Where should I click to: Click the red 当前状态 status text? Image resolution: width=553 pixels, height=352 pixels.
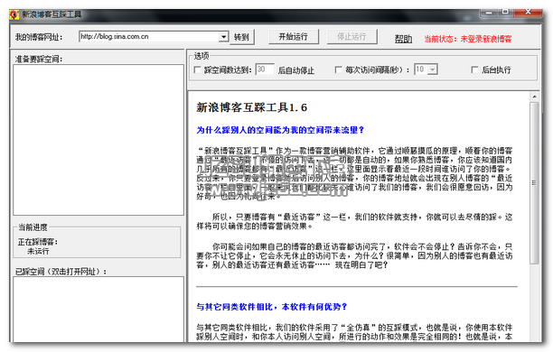coord(468,39)
